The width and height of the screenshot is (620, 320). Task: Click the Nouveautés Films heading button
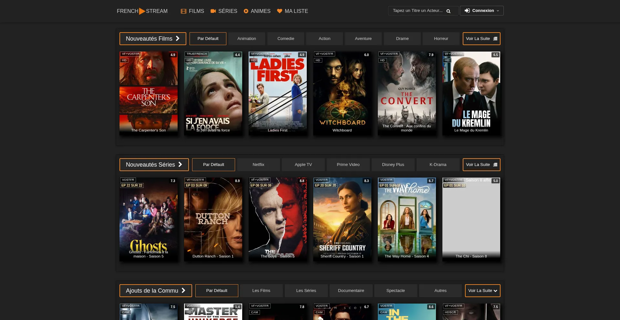[x=153, y=39]
